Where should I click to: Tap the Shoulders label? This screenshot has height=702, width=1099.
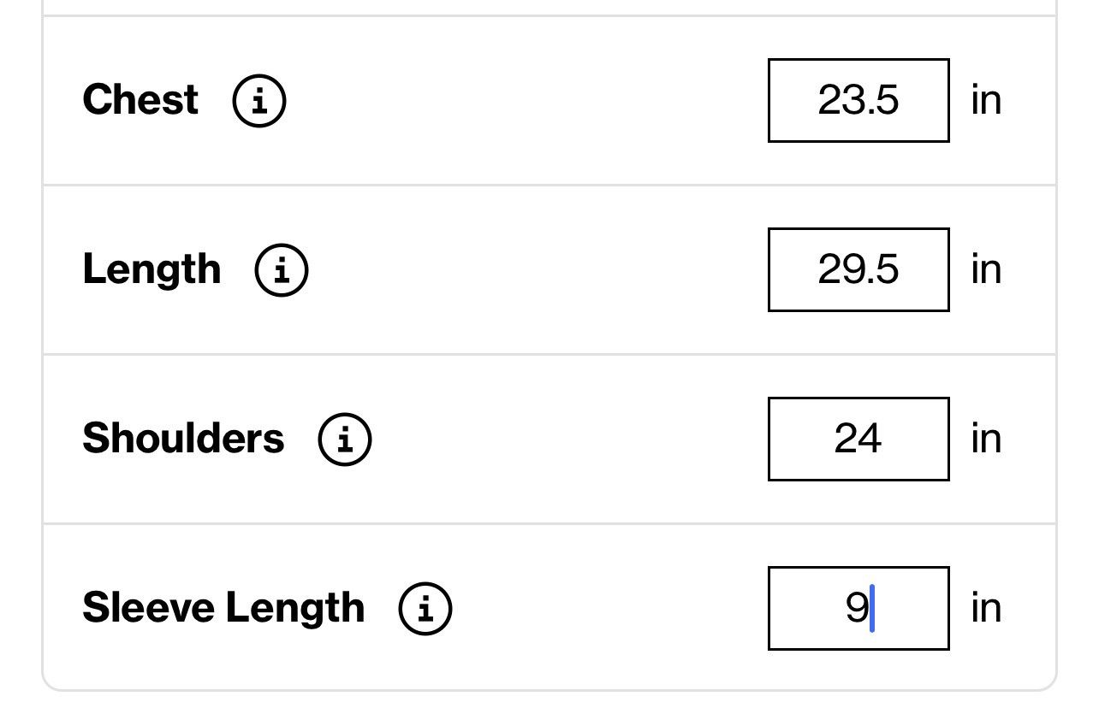(x=183, y=438)
